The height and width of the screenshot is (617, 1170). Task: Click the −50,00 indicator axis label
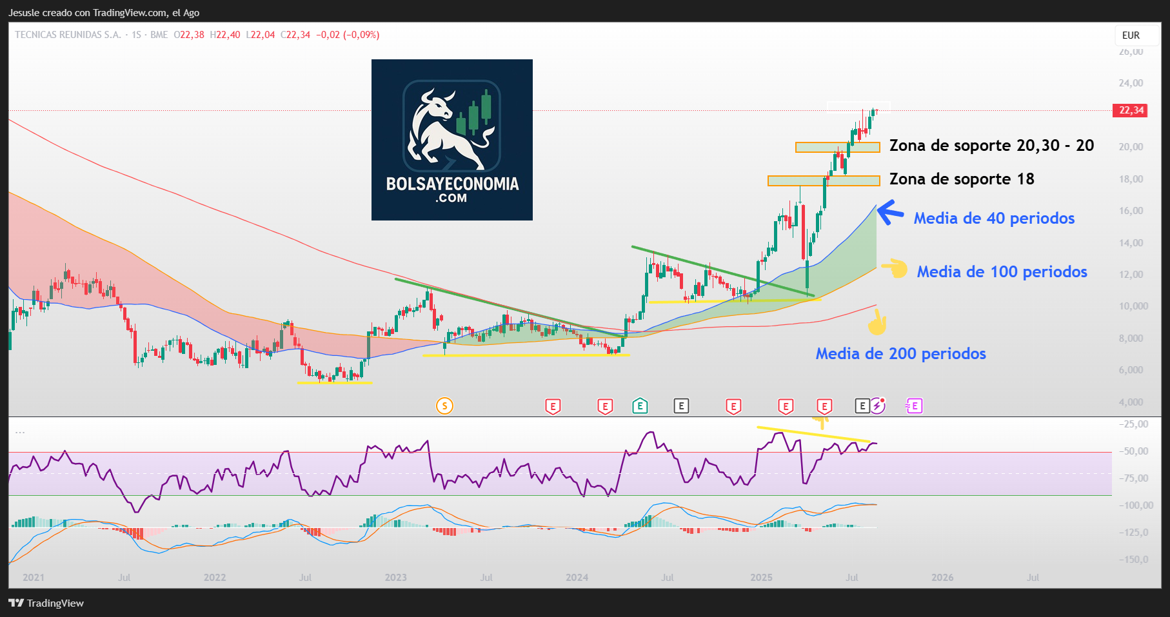pos(1133,451)
